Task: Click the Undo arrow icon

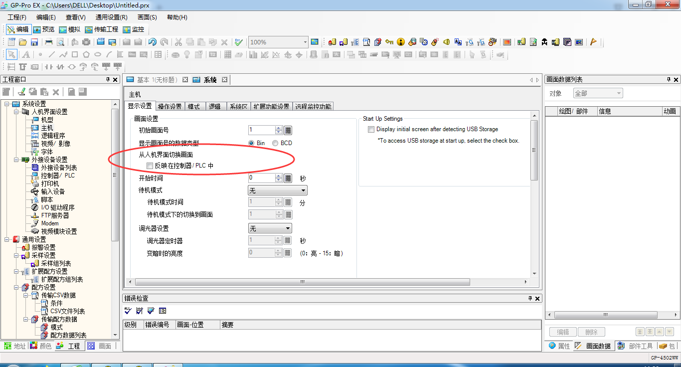Action: click(x=152, y=42)
